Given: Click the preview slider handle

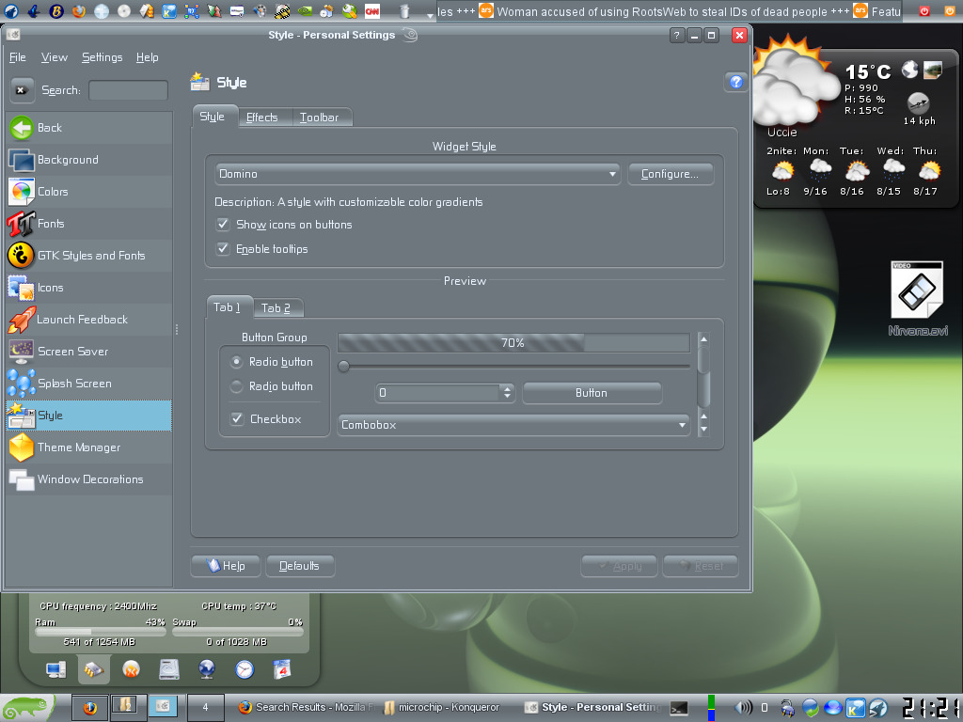Looking at the screenshot, I should 344,367.
